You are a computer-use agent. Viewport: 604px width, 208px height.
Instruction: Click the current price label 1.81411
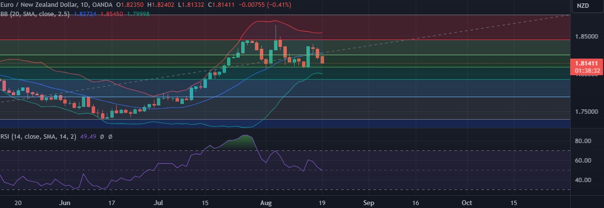(586, 63)
